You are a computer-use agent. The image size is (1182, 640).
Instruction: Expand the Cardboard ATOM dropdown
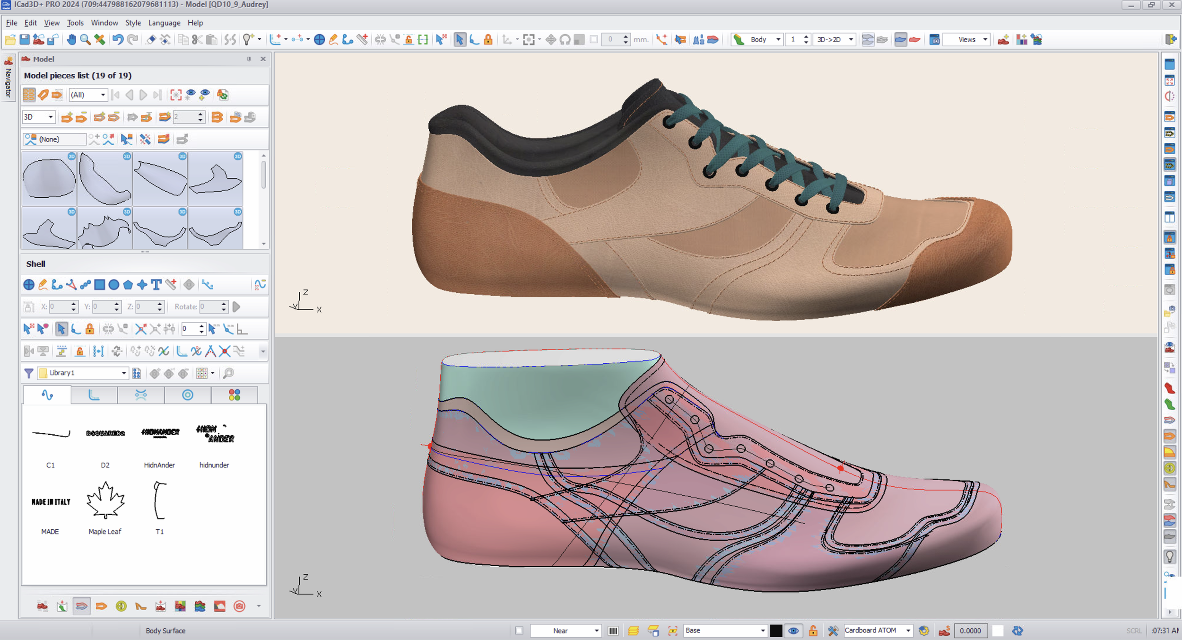coord(908,631)
